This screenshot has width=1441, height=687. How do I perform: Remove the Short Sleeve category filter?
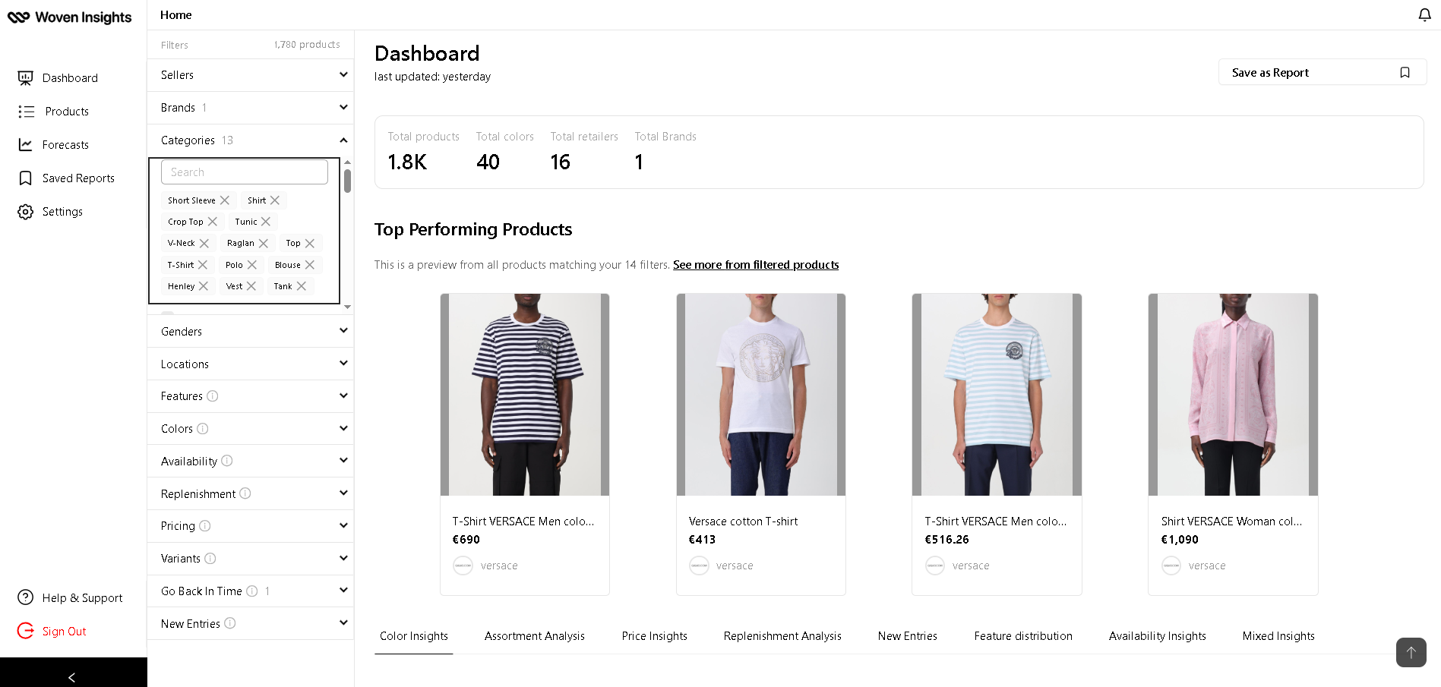225,200
